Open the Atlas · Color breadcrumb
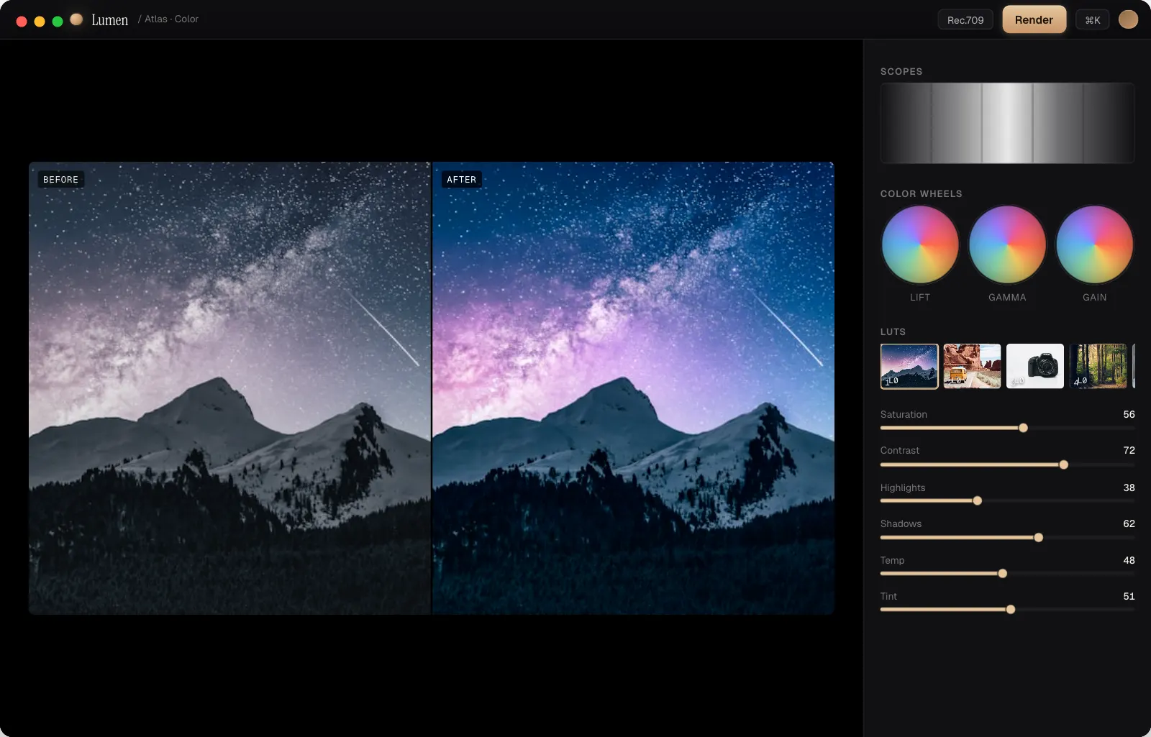 (171, 19)
